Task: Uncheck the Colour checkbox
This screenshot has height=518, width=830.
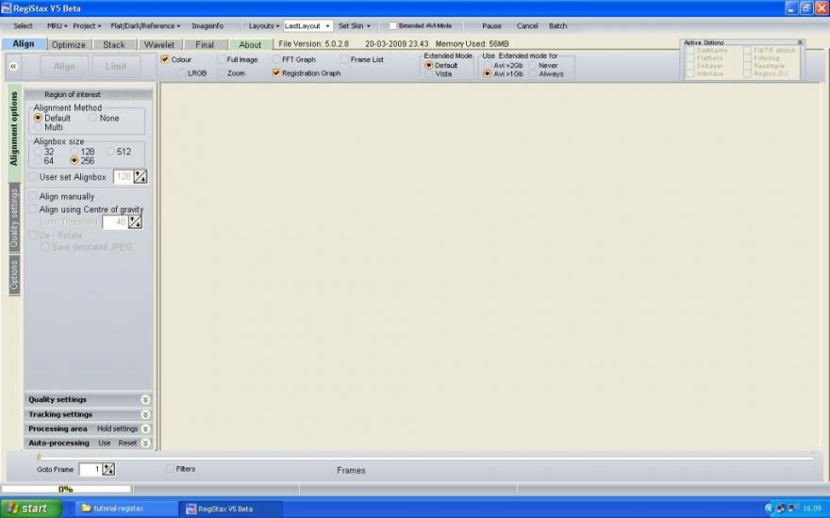Action: (x=165, y=59)
